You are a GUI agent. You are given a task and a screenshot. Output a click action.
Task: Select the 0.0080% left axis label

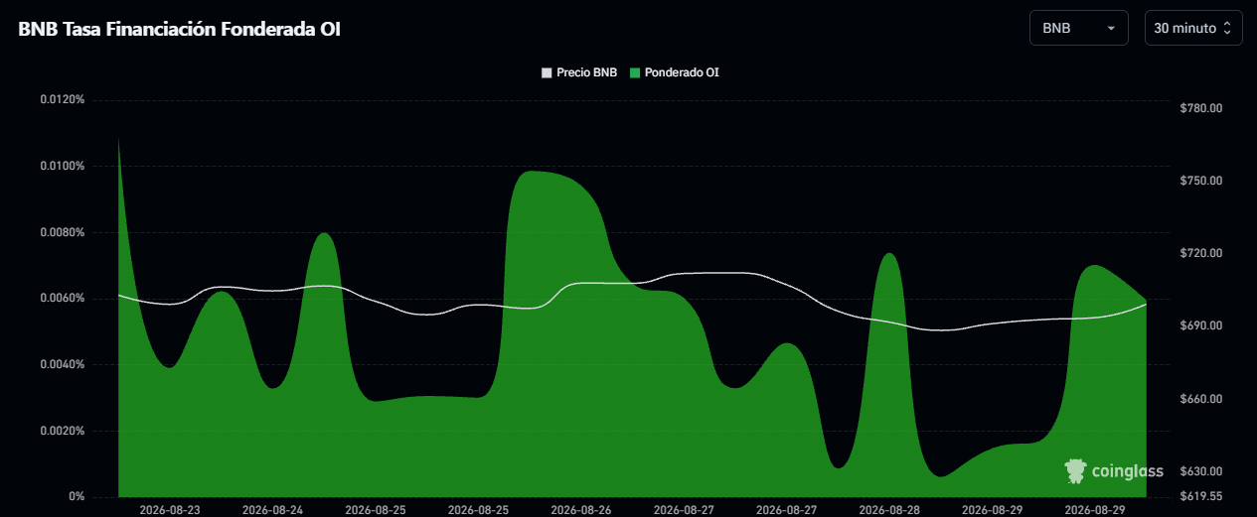tap(62, 232)
